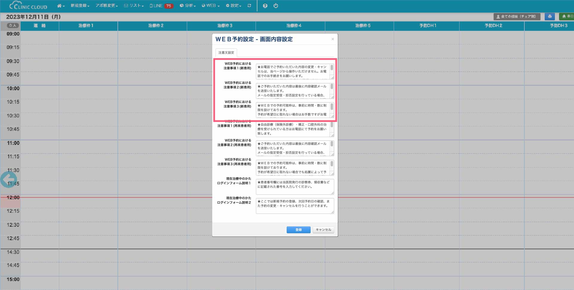The width and height of the screenshot is (574, 290).
Task: Expand the 新規登録 dropdown menu
Action: (x=80, y=6)
